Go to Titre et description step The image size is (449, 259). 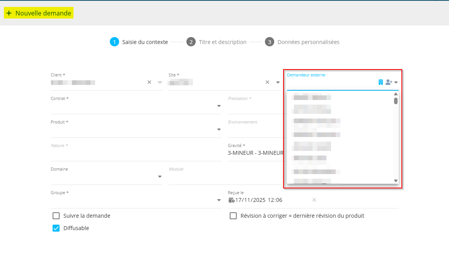pos(222,42)
